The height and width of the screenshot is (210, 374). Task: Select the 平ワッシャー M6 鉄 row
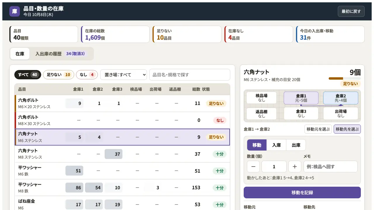[122, 171]
